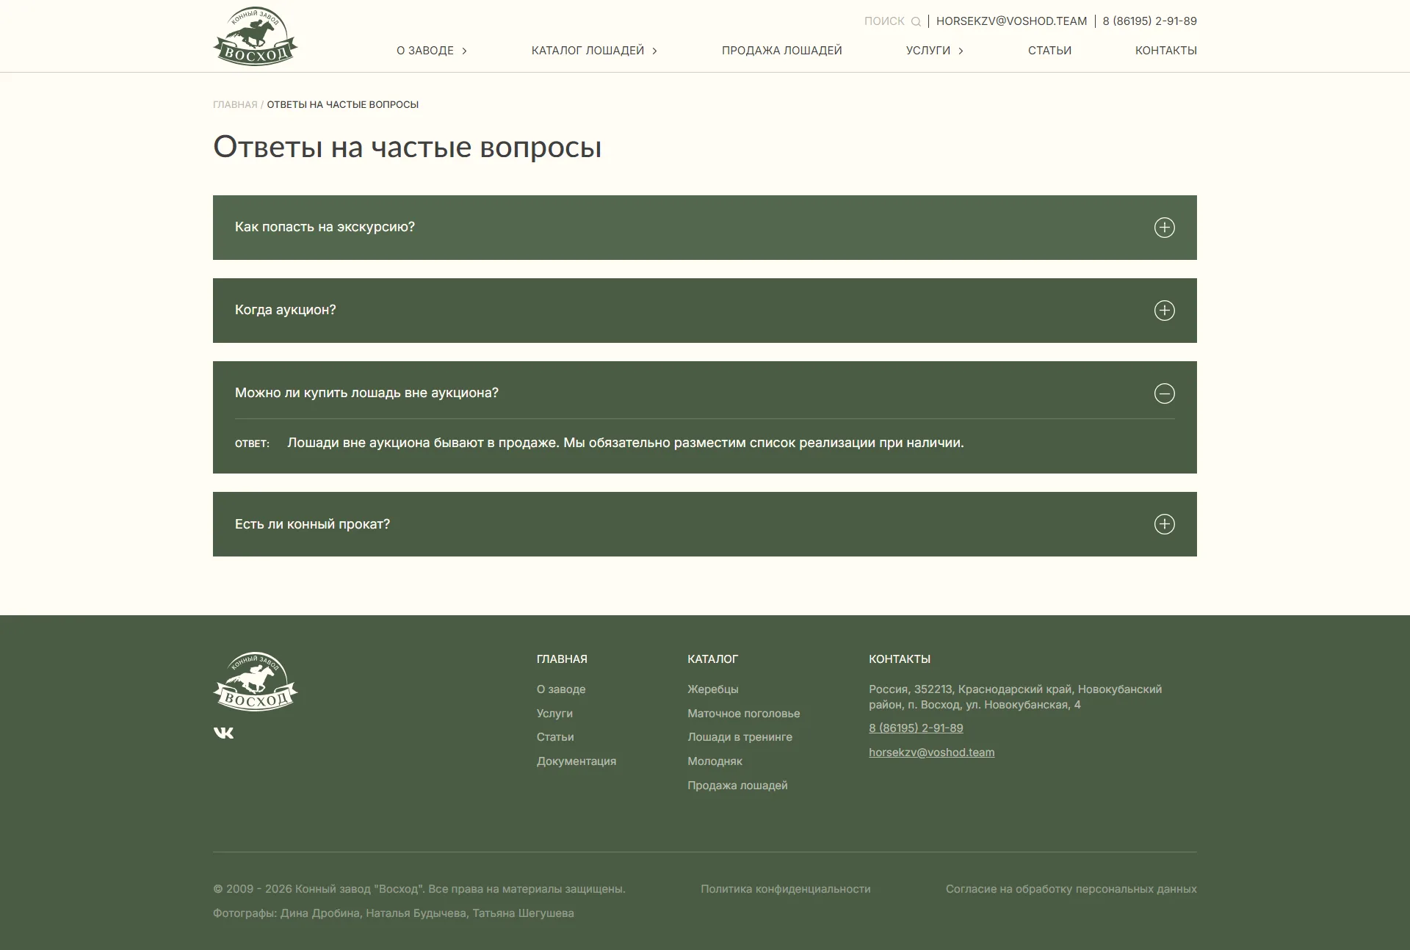Click the search magnifier icon

[x=916, y=21]
